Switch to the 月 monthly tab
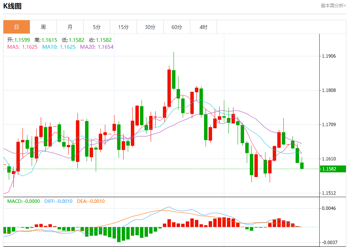 70,27
